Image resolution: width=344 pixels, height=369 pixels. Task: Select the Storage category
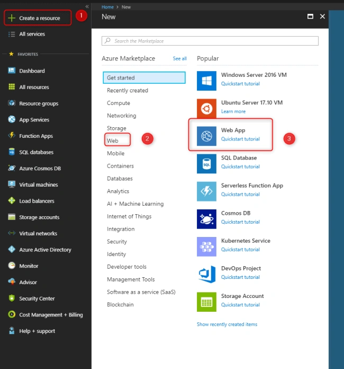[116, 128]
